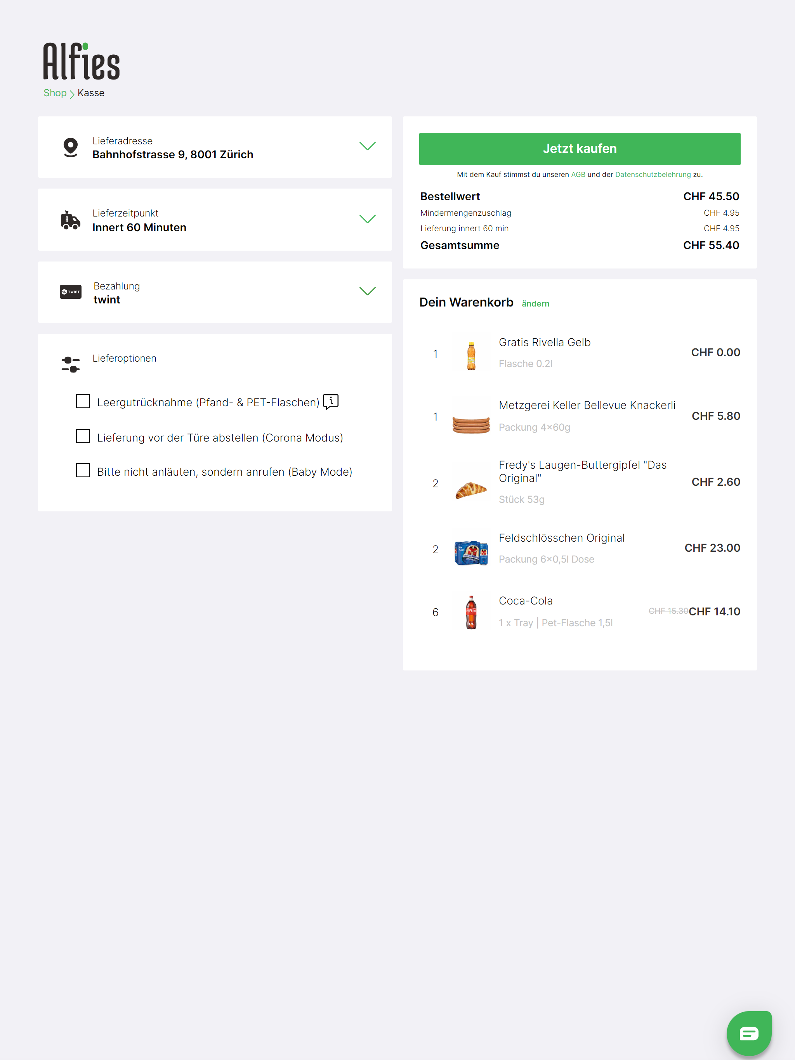The image size is (795, 1060).
Task: Click Mindermengenzuschlag fee line
Action: 580,213
